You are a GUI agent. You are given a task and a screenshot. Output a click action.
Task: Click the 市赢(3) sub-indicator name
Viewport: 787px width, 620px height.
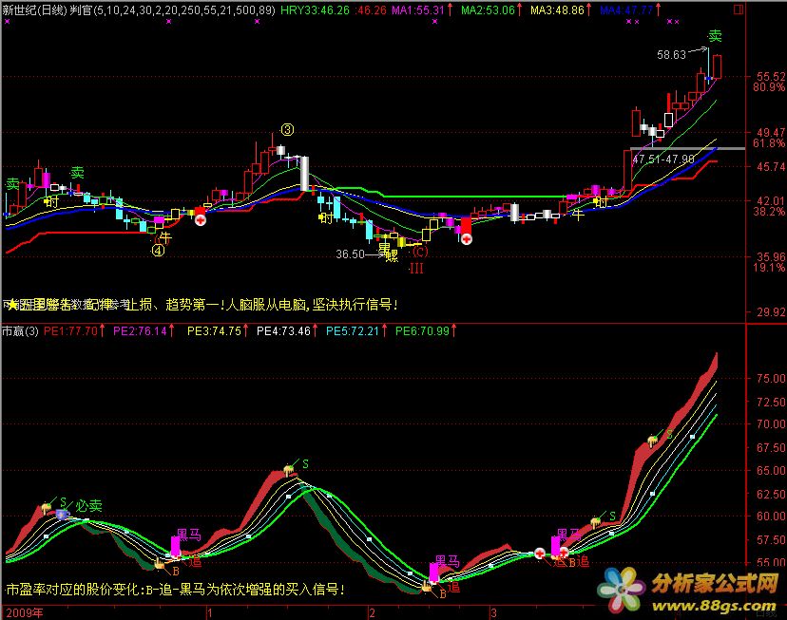[20, 330]
